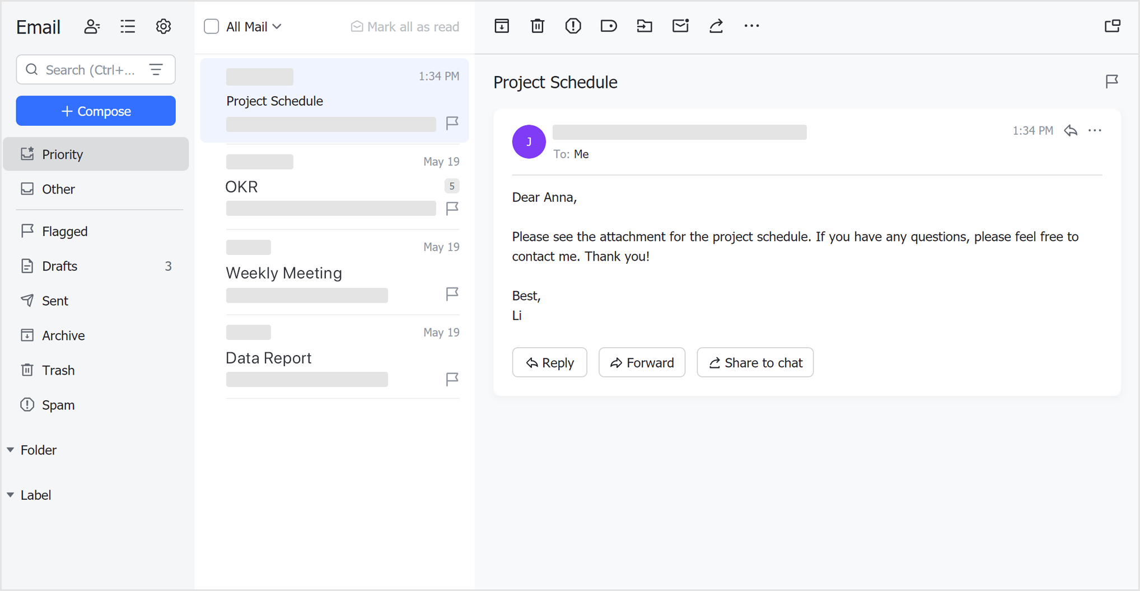The width and height of the screenshot is (1140, 591).
Task: Open email settings with the gear icon
Action: (x=163, y=26)
